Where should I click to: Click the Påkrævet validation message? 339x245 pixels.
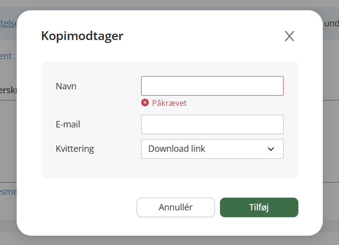[169, 103]
